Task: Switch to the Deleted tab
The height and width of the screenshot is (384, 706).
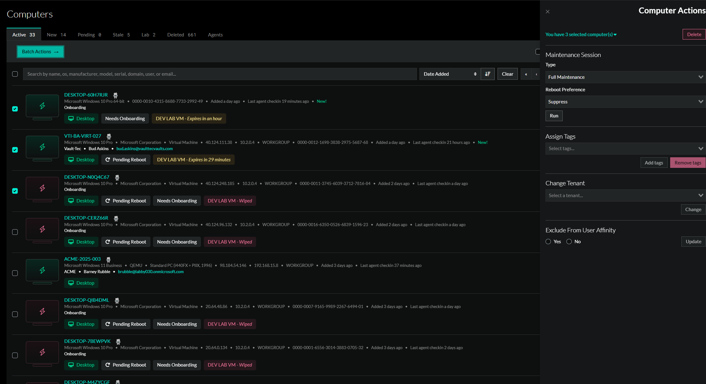Action: coord(182,35)
